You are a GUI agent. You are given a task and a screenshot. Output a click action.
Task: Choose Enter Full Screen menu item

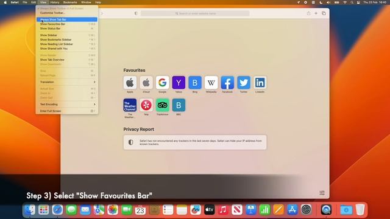click(67, 111)
